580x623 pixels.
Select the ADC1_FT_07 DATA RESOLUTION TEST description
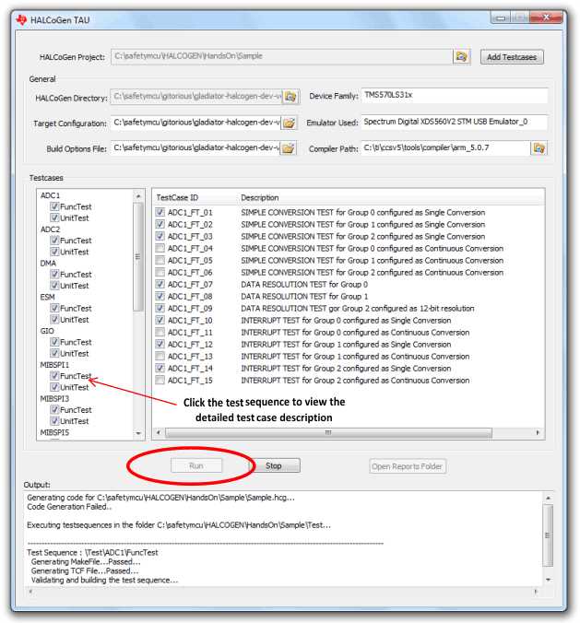(x=304, y=285)
